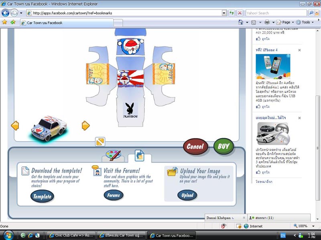
Task: Click the Upload button
Action: 187,195
